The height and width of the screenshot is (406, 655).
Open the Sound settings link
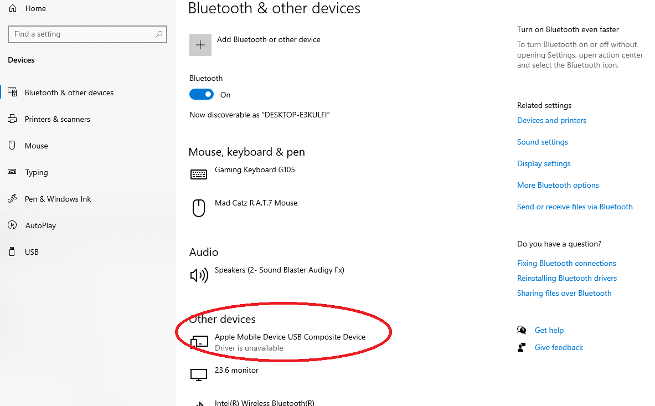point(542,142)
